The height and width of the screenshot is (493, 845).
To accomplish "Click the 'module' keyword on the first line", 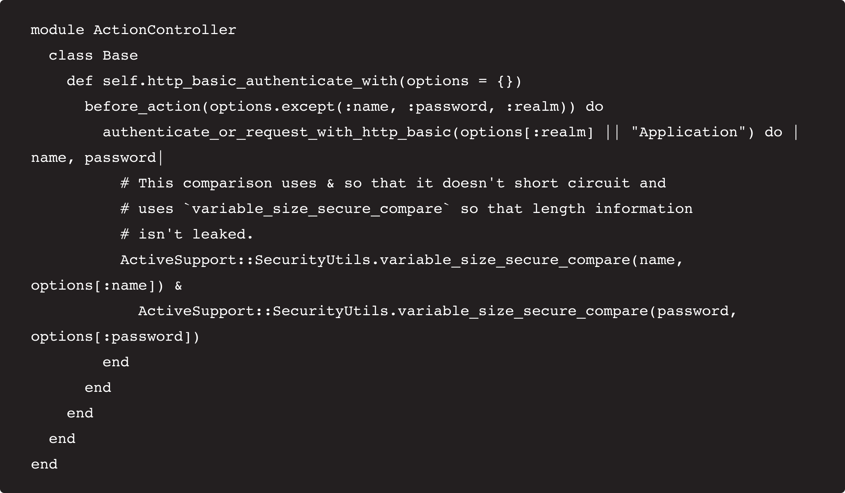I will tap(57, 30).
